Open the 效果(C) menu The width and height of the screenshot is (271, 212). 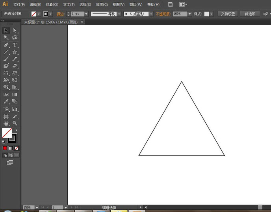[102, 5]
